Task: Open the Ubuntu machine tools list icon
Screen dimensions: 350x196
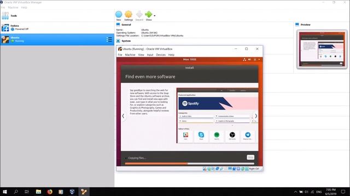Action: pos(109,40)
